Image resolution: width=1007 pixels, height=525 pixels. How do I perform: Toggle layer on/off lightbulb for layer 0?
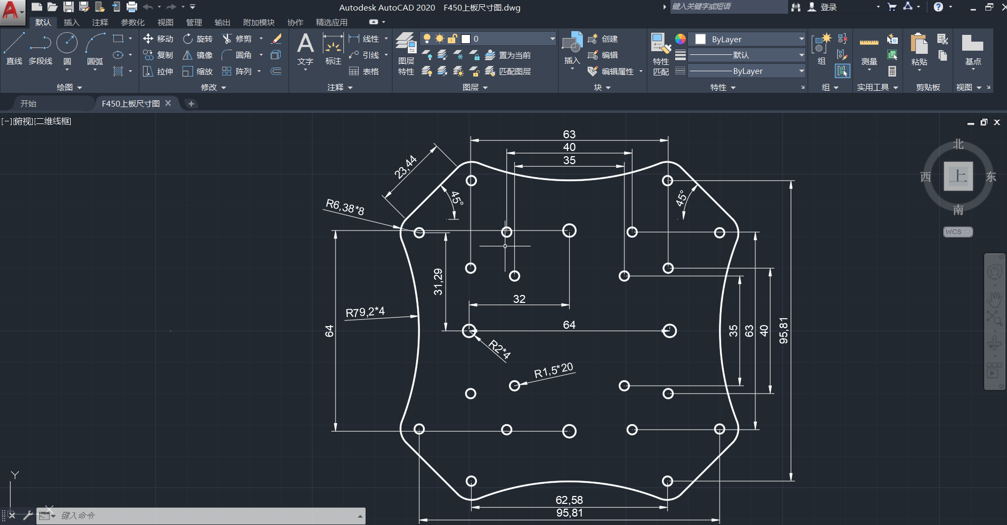(427, 39)
